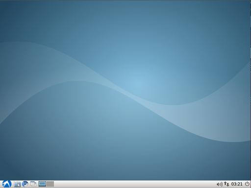This screenshot has height=188, width=251.
Task: Click the blue desktop wallpaper background
Action: (125, 90)
